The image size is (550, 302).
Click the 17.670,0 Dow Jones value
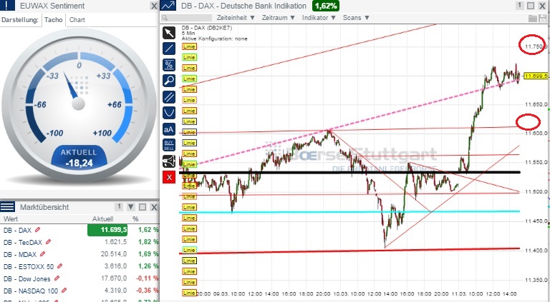click(x=114, y=278)
